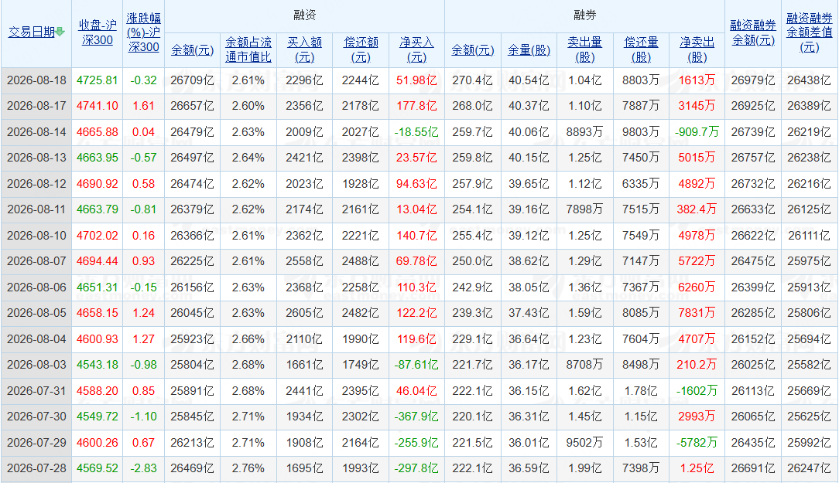Click the 卖出量(股) header link
This screenshot has width=839, height=483.
tap(585, 49)
